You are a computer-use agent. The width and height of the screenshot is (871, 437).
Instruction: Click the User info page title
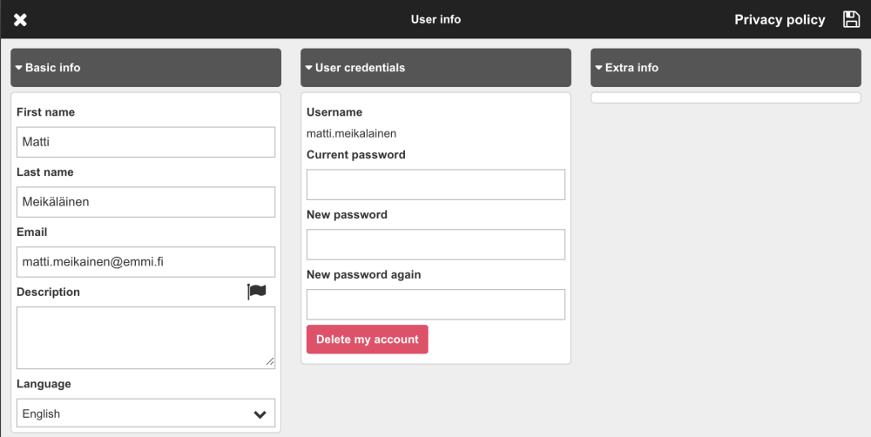tap(435, 19)
